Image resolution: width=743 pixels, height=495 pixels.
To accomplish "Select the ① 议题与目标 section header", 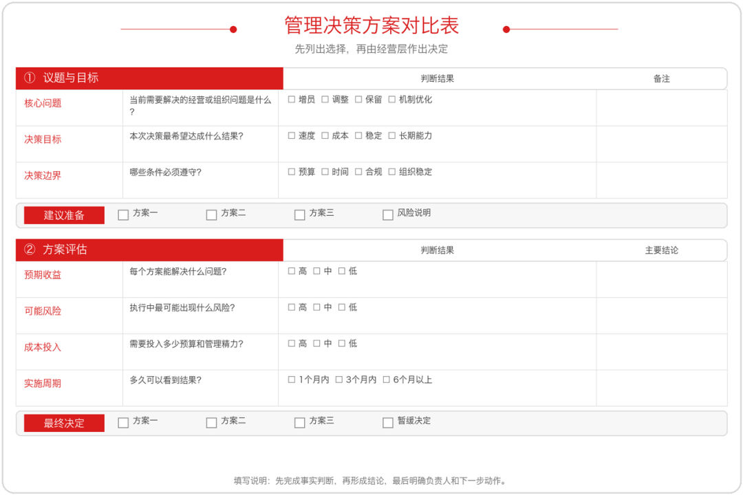I will [x=149, y=78].
